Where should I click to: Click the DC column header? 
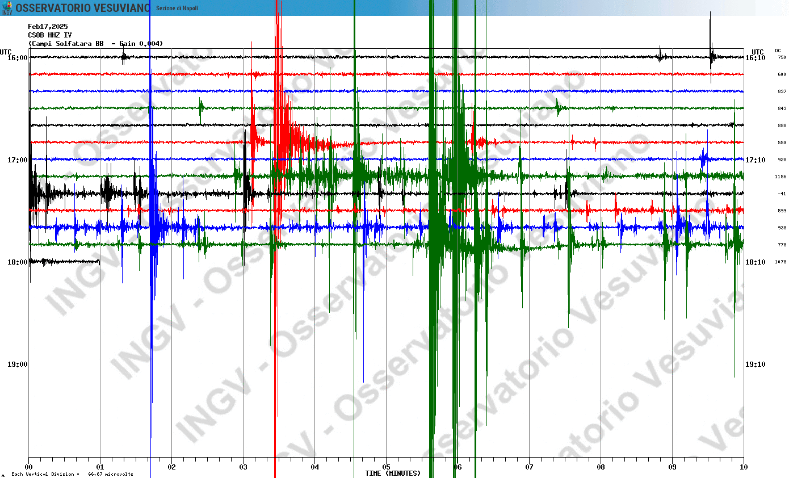[x=778, y=51]
